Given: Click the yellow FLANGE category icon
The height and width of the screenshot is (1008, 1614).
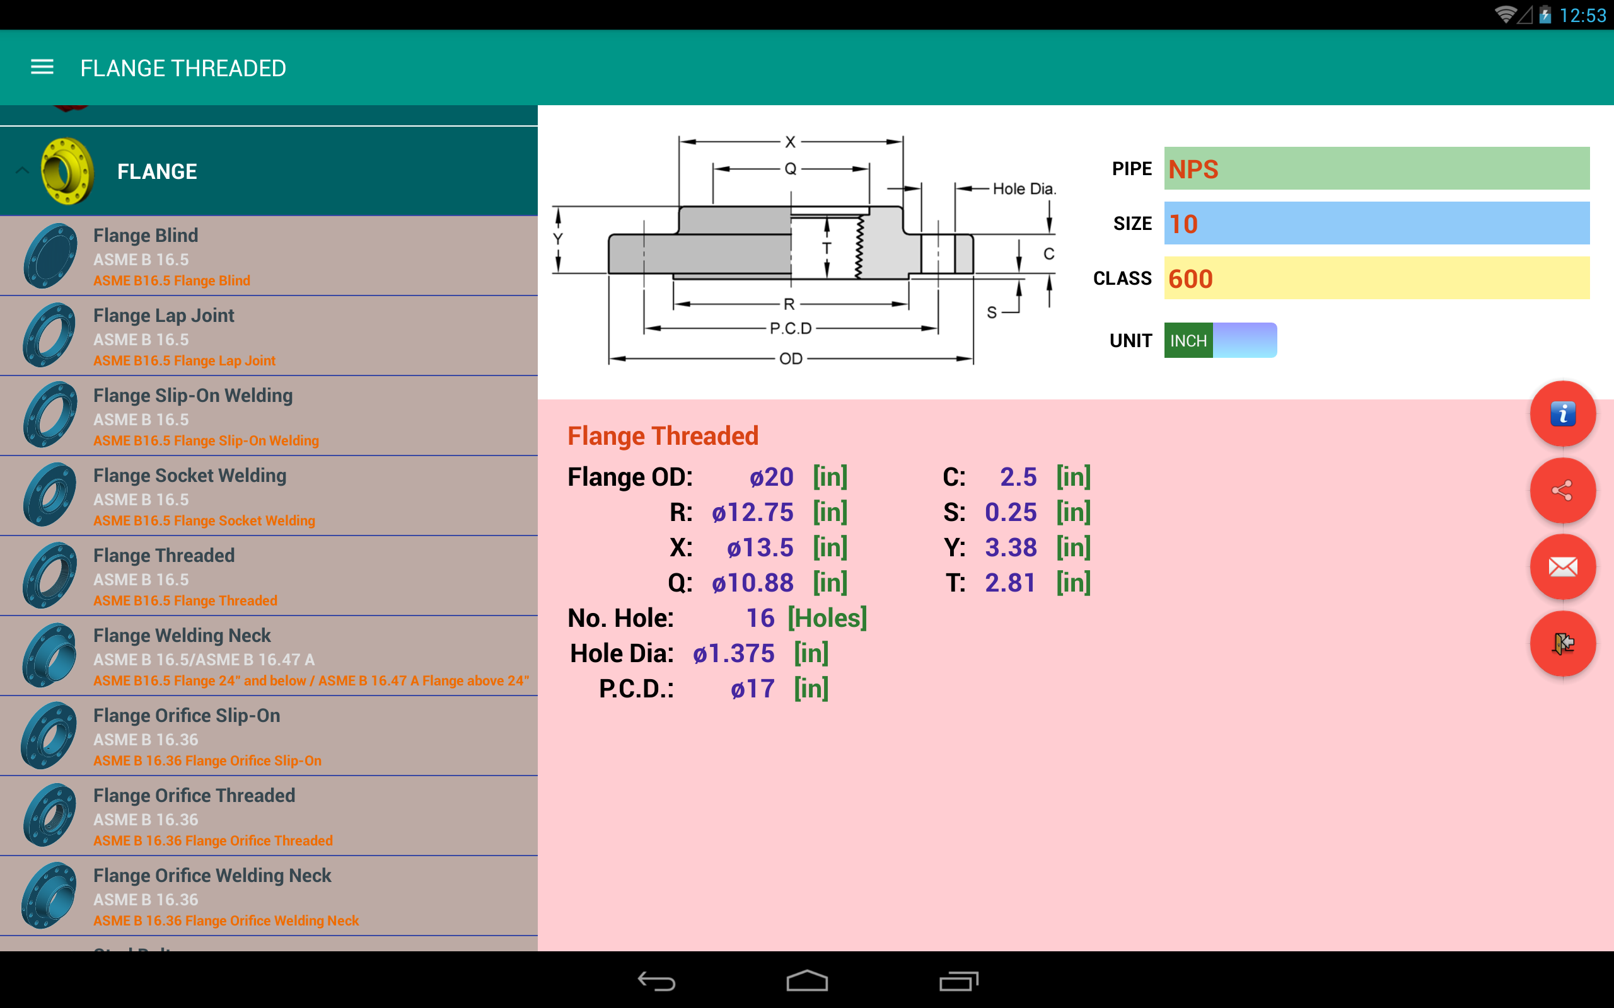Looking at the screenshot, I should [x=67, y=171].
